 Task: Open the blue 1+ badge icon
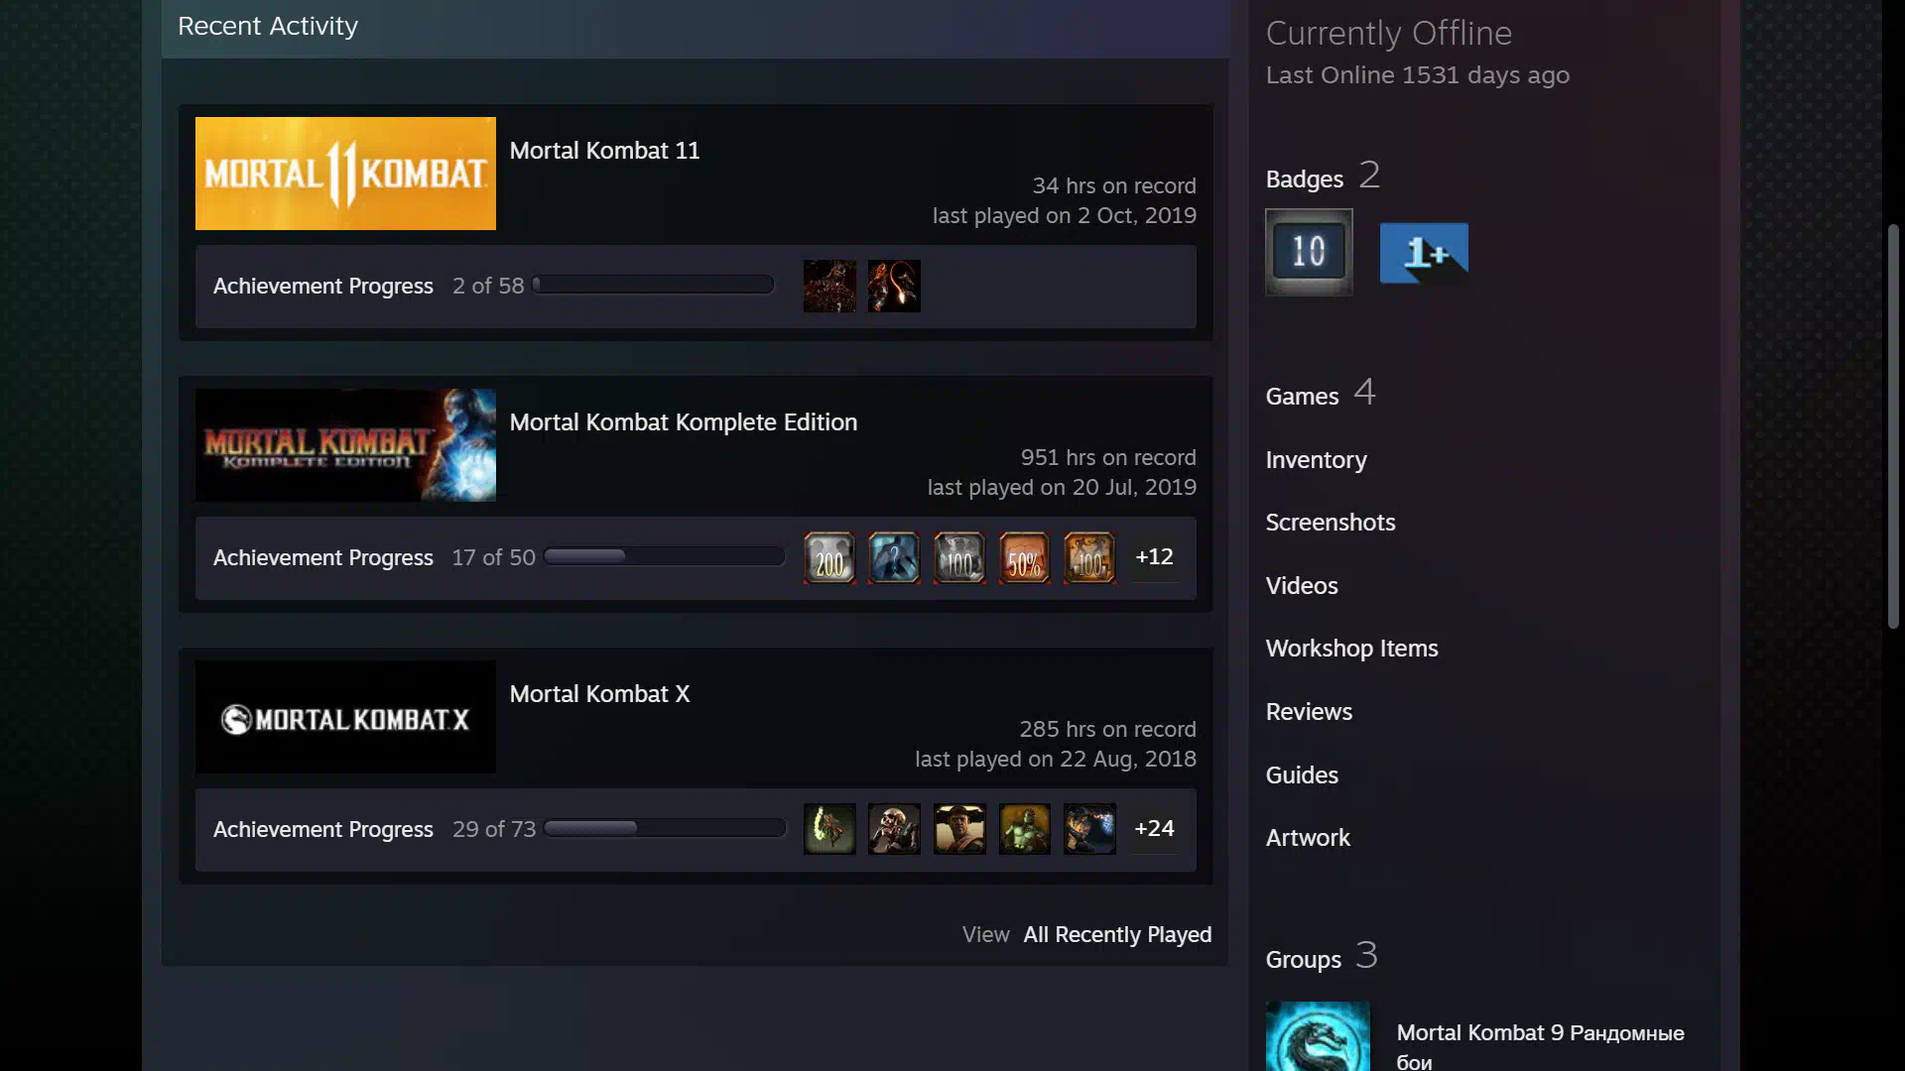click(x=1424, y=253)
